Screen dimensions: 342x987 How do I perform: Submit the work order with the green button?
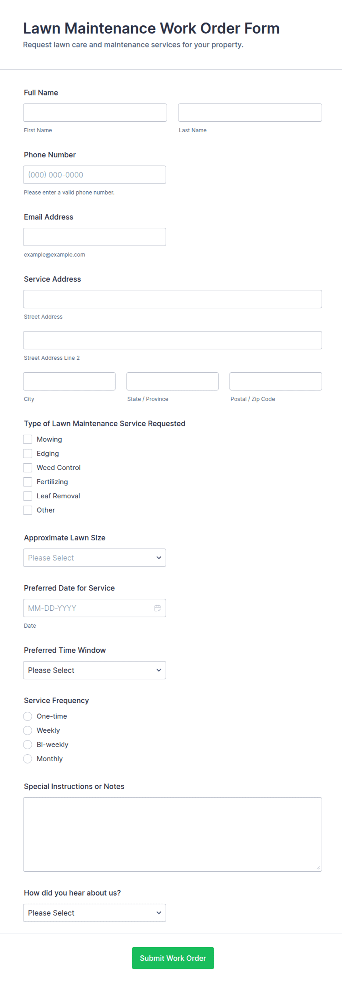pos(173,958)
